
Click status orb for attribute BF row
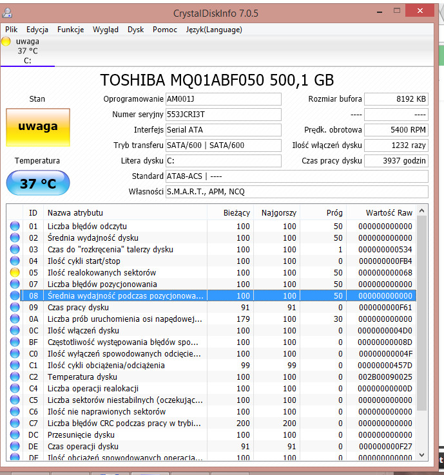(15, 342)
